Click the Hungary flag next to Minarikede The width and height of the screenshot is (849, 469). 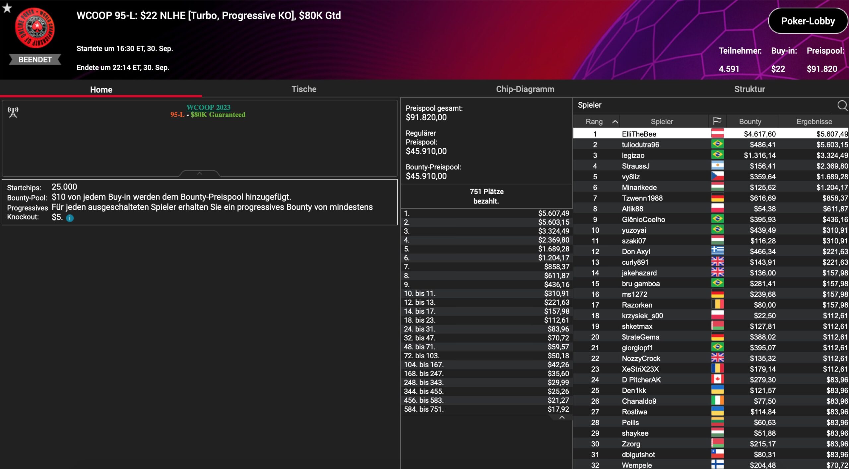click(x=717, y=187)
